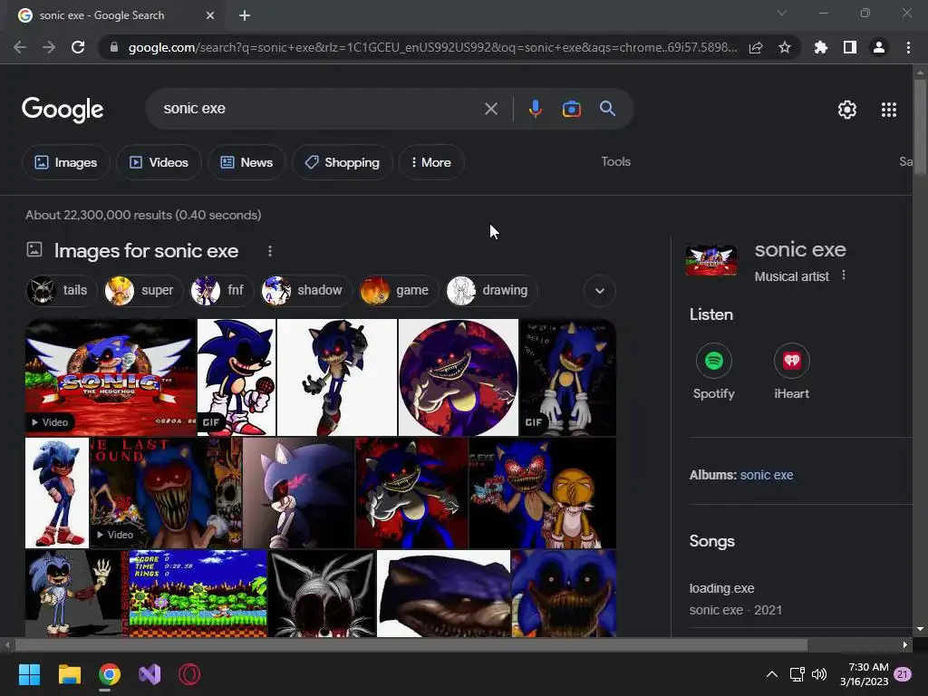Bookmark this page with star
This screenshot has width=928, height=696.
(785, 47)
